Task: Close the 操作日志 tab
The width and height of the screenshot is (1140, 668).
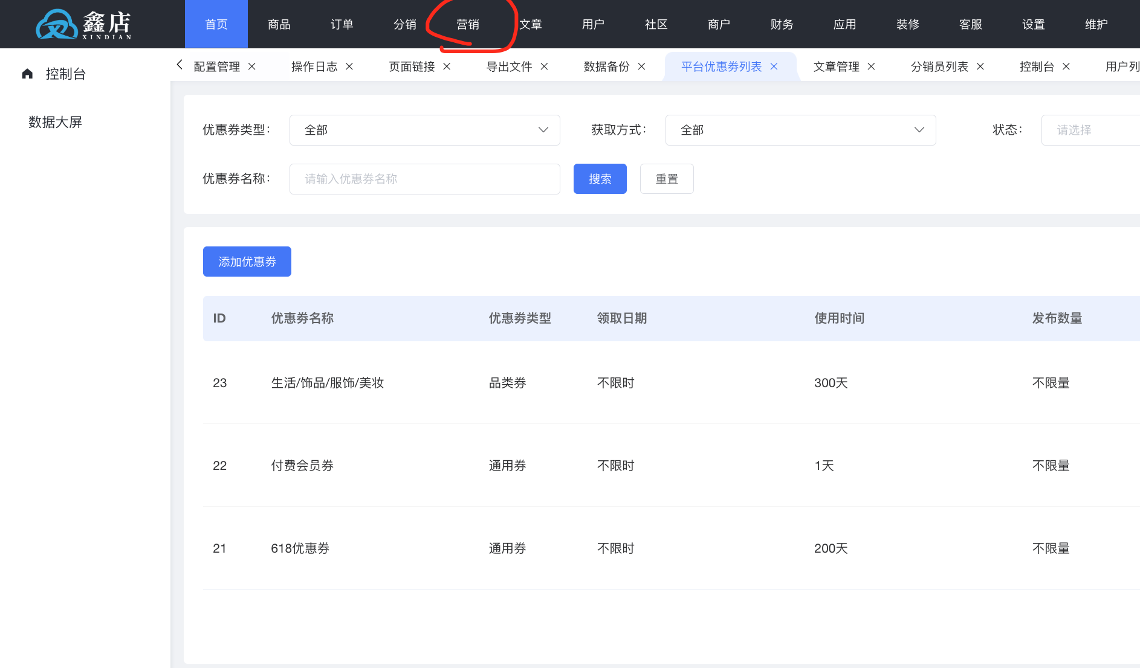Action: [x=349, y=66]
